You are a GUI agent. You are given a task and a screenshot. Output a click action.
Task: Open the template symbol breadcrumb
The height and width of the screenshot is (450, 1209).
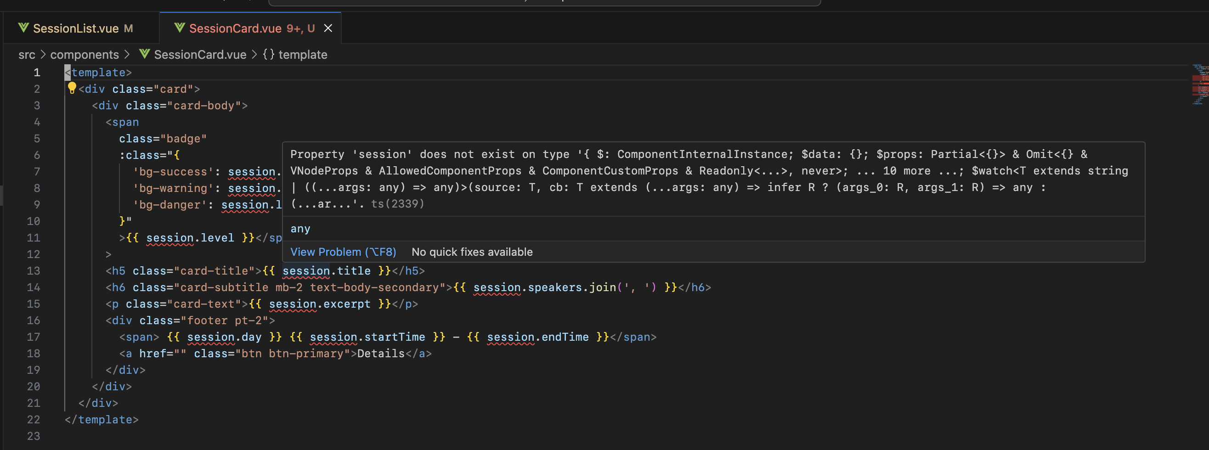(x=303, y=55)
